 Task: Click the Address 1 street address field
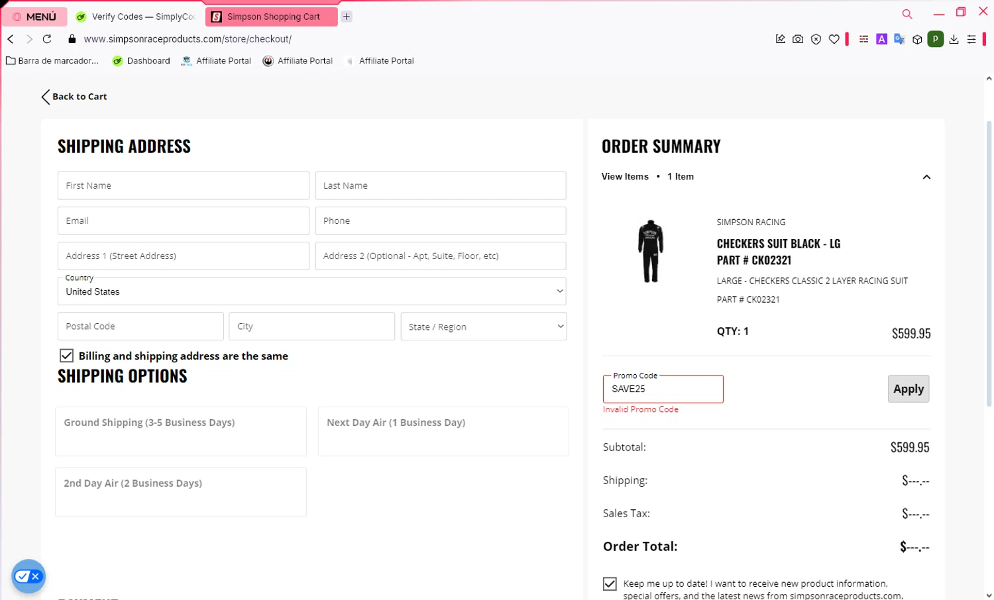point(184,256)
